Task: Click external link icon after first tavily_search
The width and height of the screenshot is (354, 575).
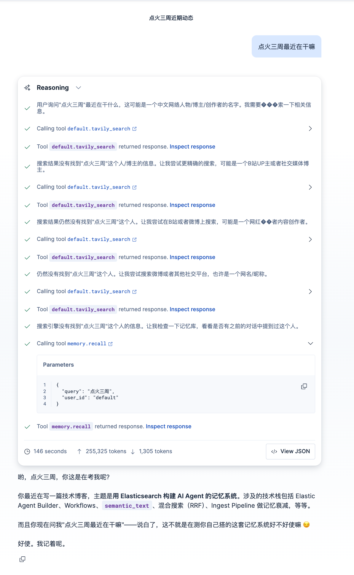Action: click(134, 129)
